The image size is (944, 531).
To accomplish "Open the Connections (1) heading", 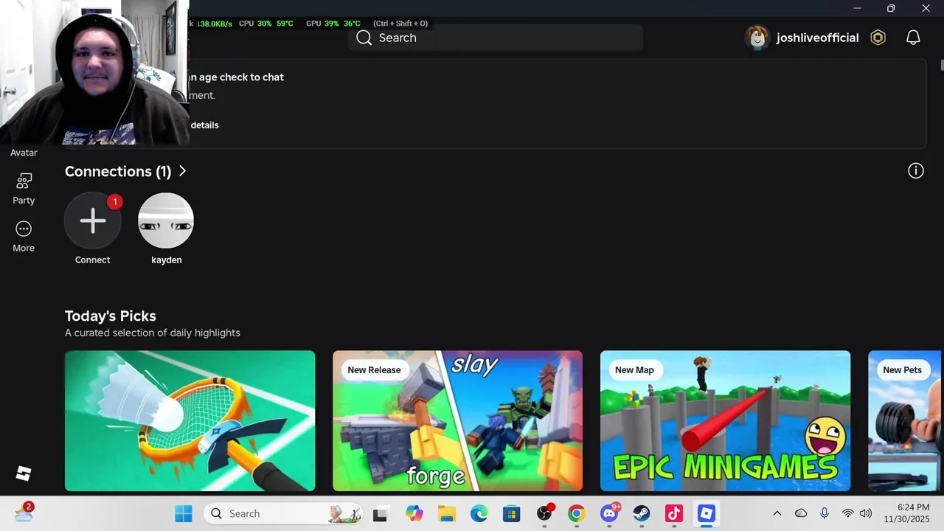I will point(118,171).
